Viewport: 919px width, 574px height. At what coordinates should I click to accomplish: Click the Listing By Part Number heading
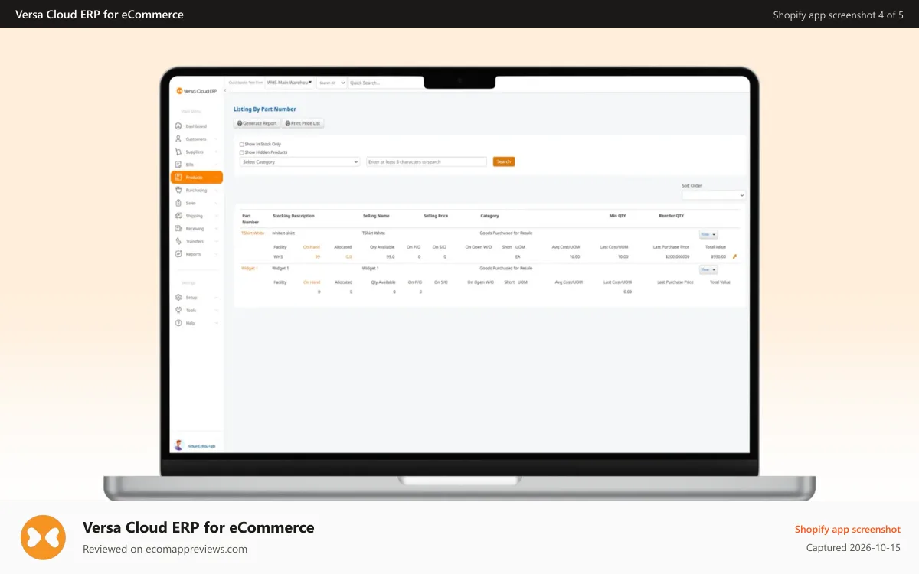pyautogui.click(x=265, y=109)
